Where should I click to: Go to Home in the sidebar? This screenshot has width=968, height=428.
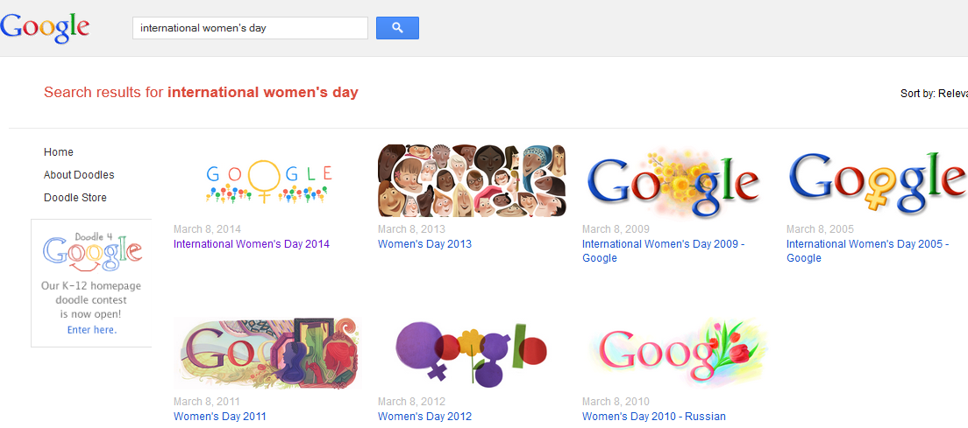[59, 152]
